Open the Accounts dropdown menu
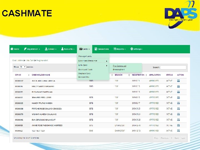Viewport: 200px width, 150px height. (68, 49)
